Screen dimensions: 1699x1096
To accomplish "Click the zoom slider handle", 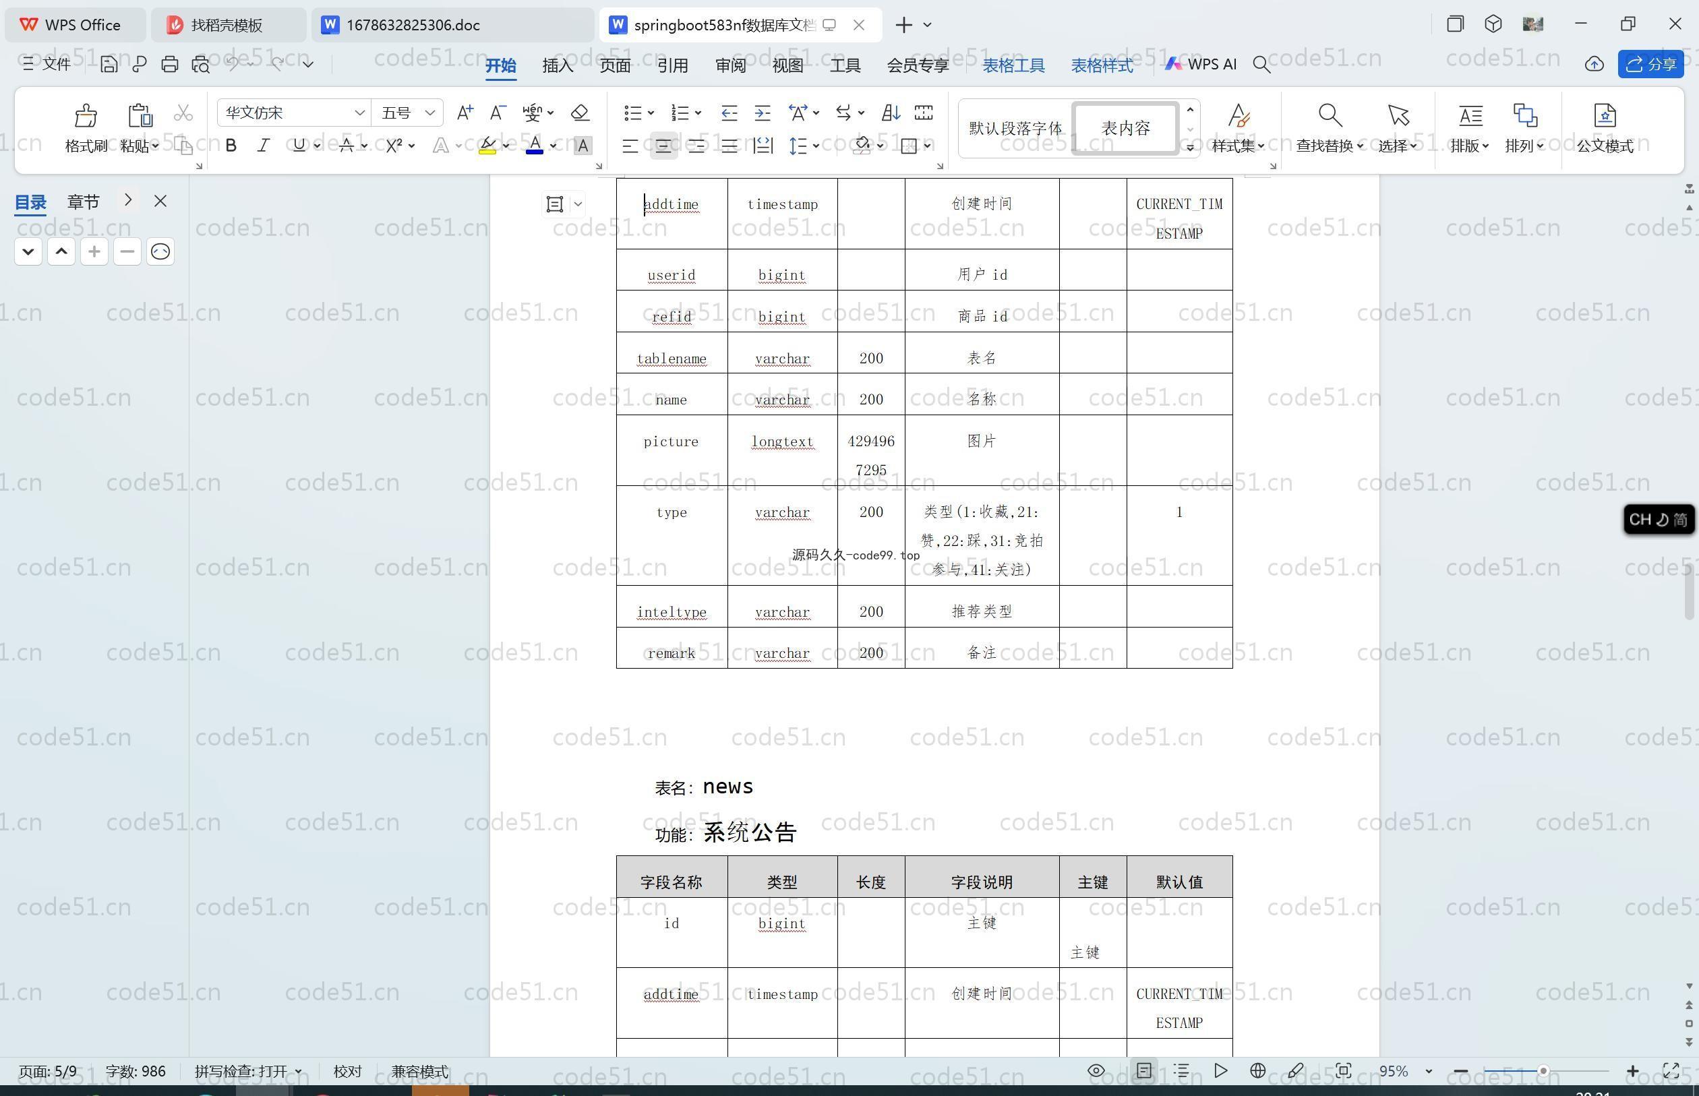I will click(x=1543, y=1070).
